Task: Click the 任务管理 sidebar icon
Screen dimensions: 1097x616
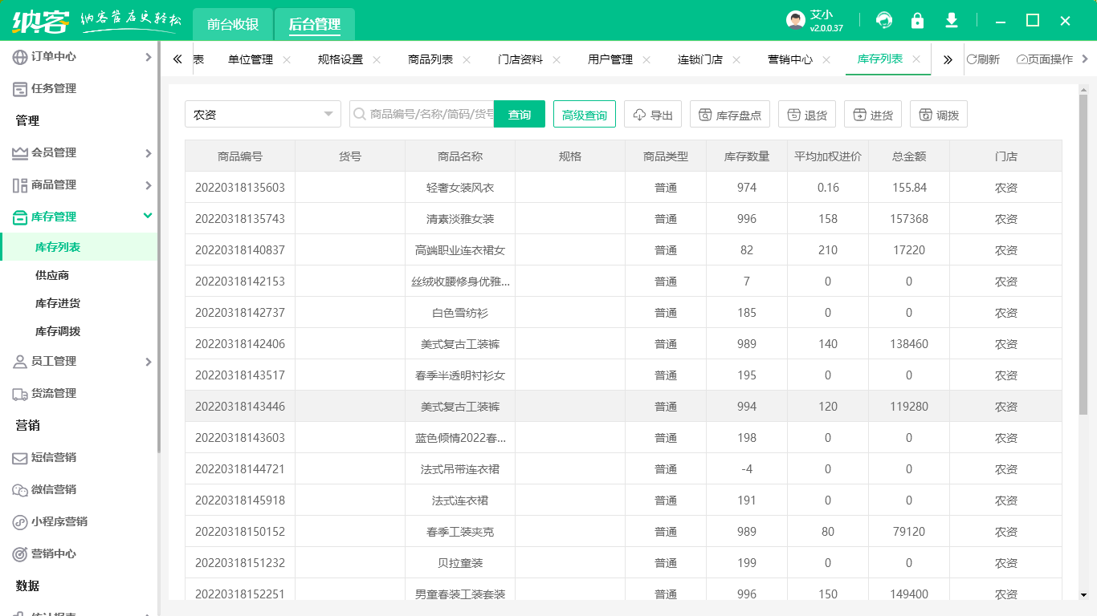Action: tap(20, 89)
